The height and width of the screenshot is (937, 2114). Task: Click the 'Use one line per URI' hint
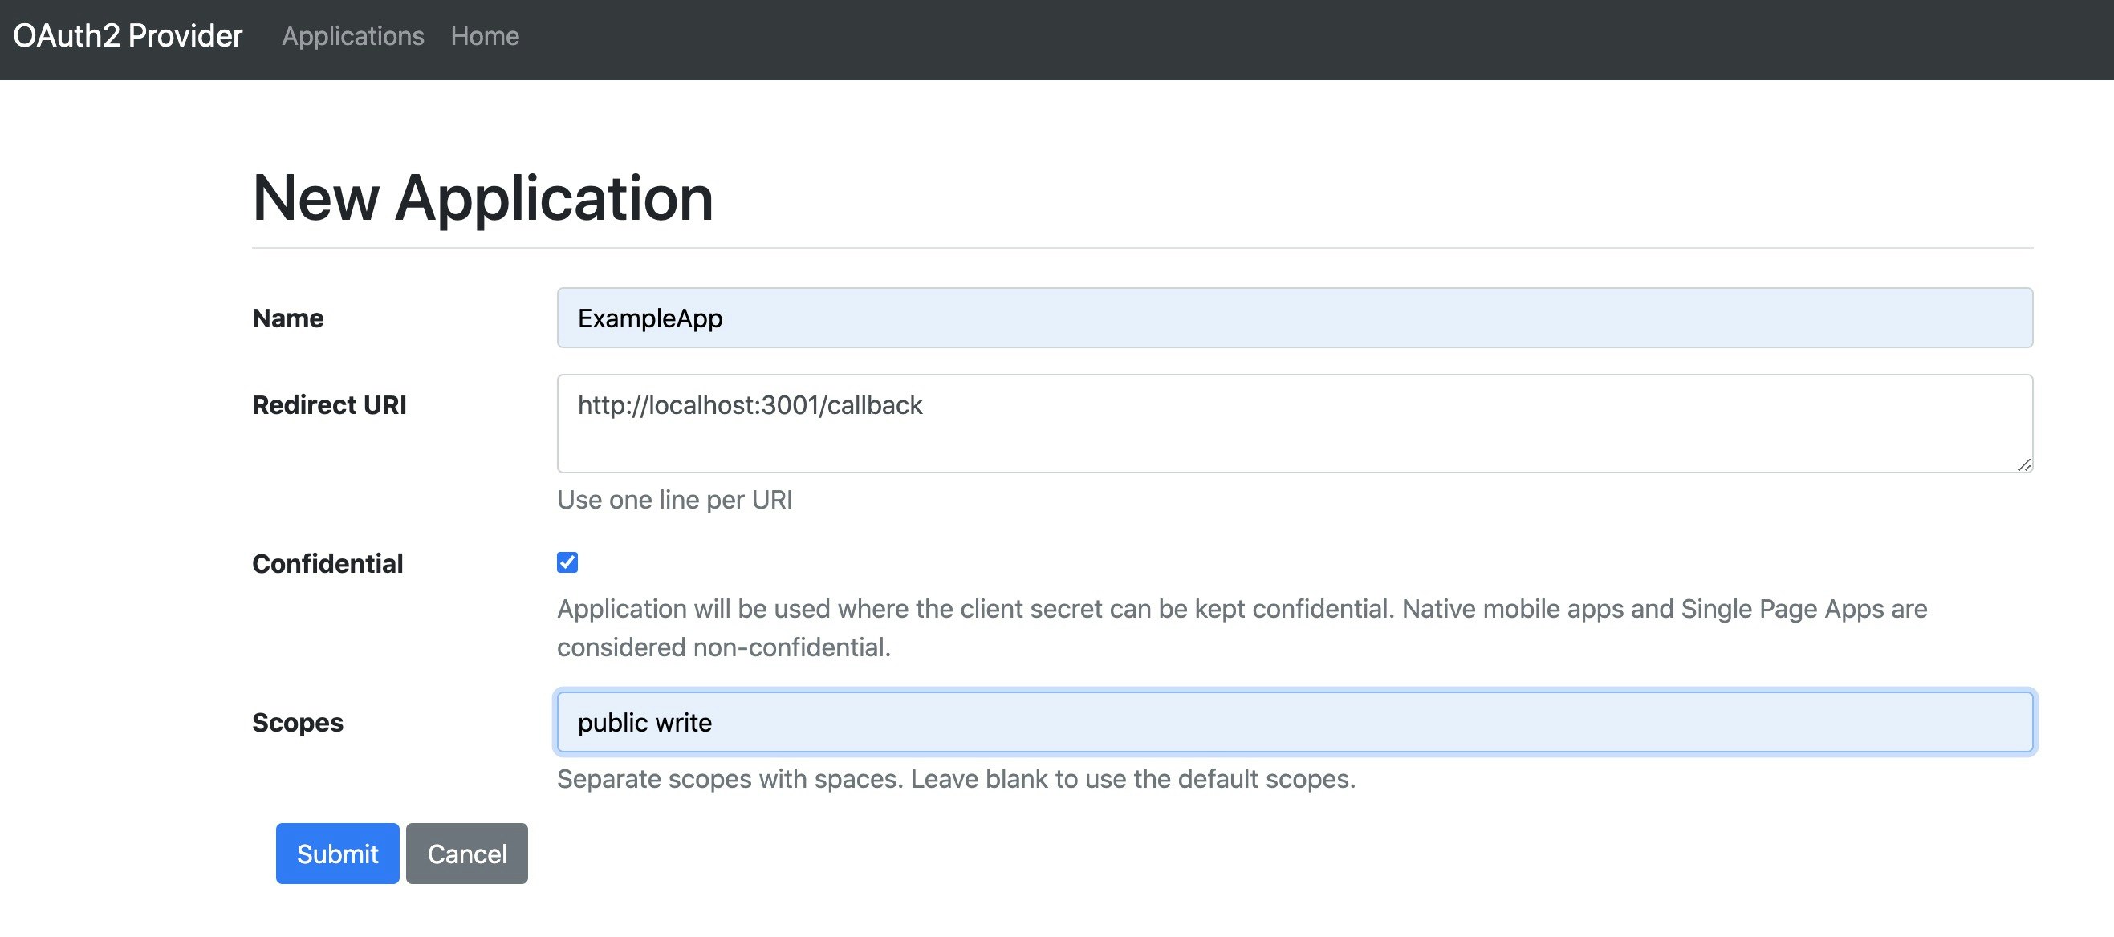675,500
